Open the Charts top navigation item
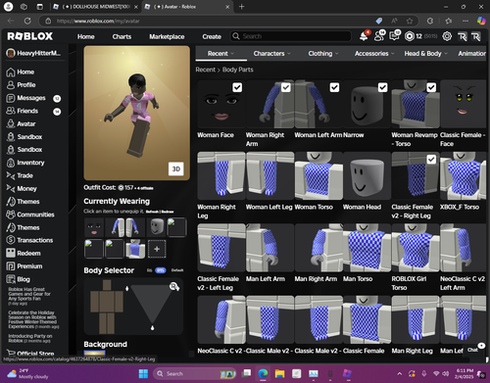 [122, 36]
